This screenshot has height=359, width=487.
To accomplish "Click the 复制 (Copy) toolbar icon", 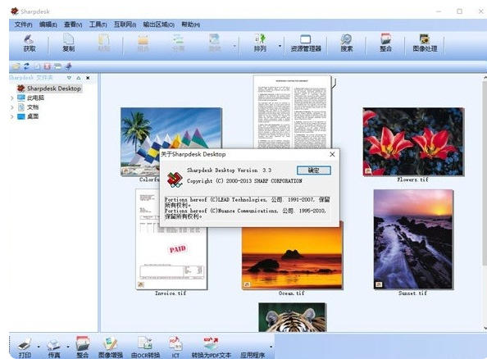I will click(68, 43).
